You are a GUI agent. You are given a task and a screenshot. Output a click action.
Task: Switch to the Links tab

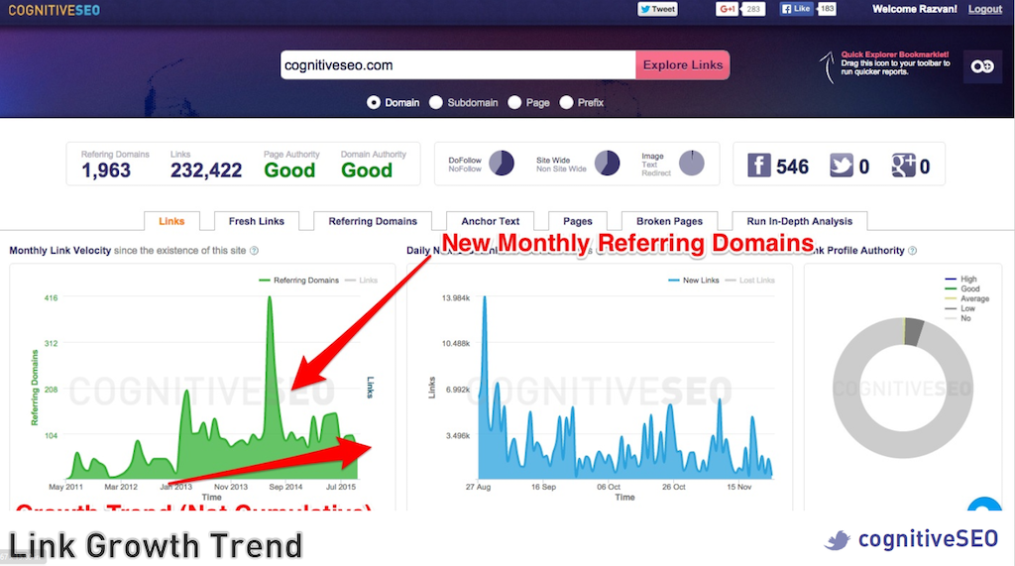pyautogui.click(x=171, y=221)
